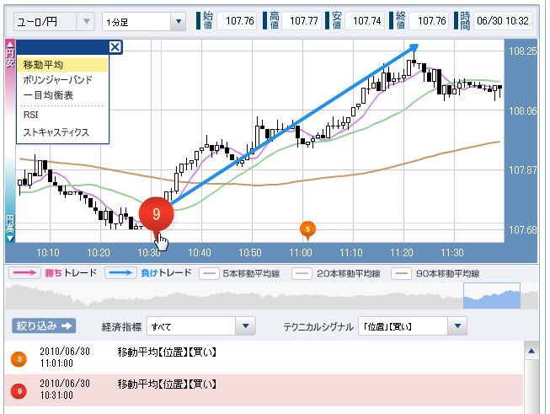Click the blue range window in overview chart

click(492, 296)
